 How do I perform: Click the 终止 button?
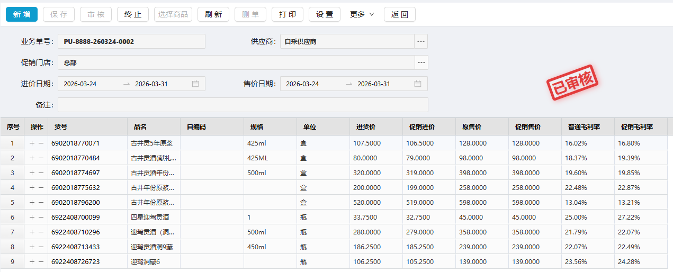(133, 14)
